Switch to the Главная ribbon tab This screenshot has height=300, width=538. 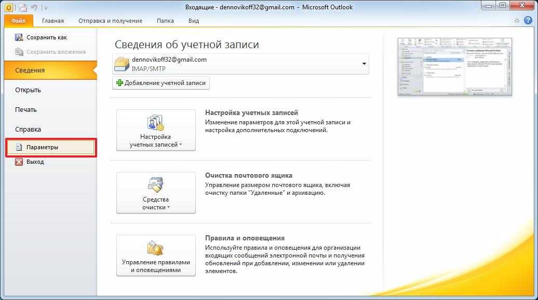pos(53,21)
